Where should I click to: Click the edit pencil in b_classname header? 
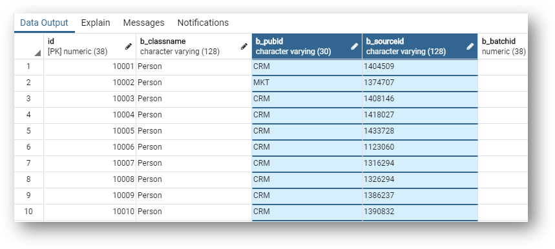pos(244,46)
